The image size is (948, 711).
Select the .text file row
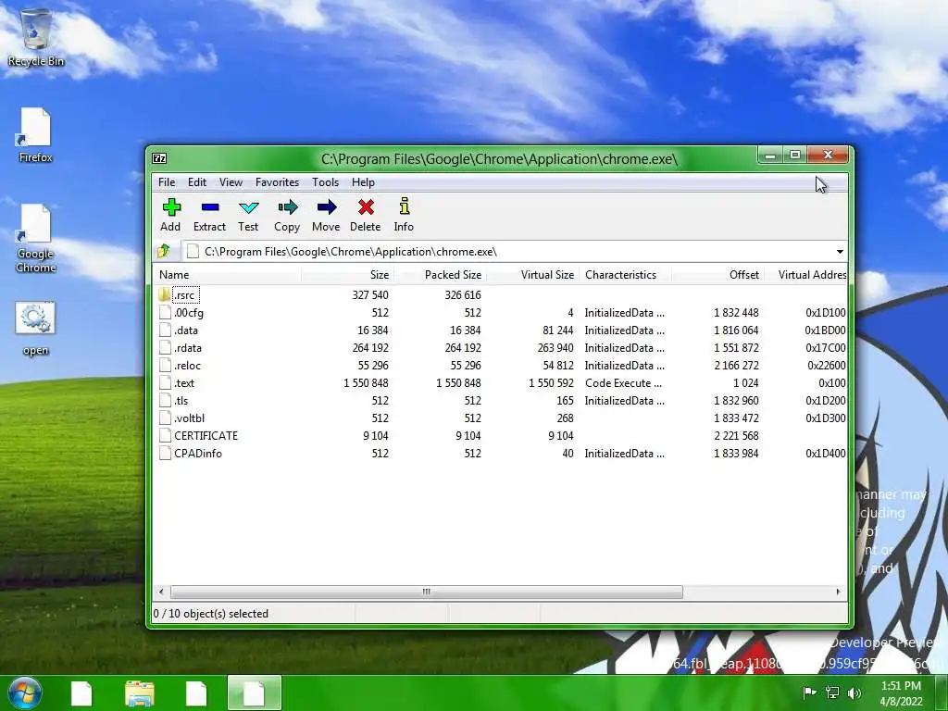coord(501,382)
